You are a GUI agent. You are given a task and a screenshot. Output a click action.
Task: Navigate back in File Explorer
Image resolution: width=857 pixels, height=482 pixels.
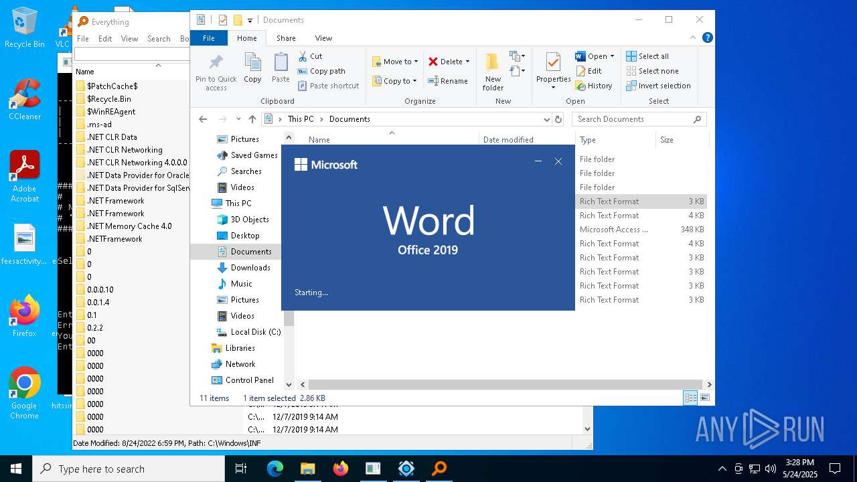(x=203, y=119)
